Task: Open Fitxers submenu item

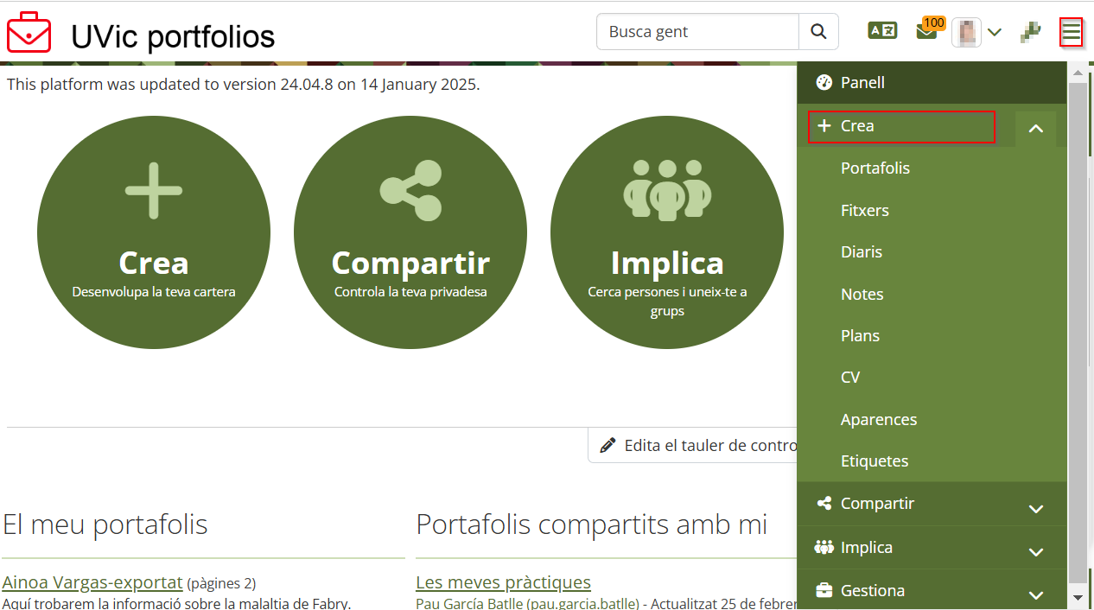Action: pyautogui.click(x=865, y=210)
